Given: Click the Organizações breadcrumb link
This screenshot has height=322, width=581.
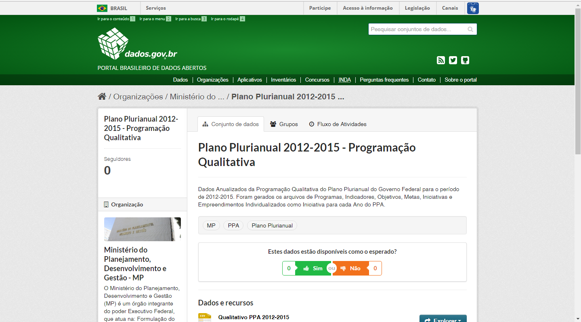Looking at the screenshot, I should pos(138,97).
